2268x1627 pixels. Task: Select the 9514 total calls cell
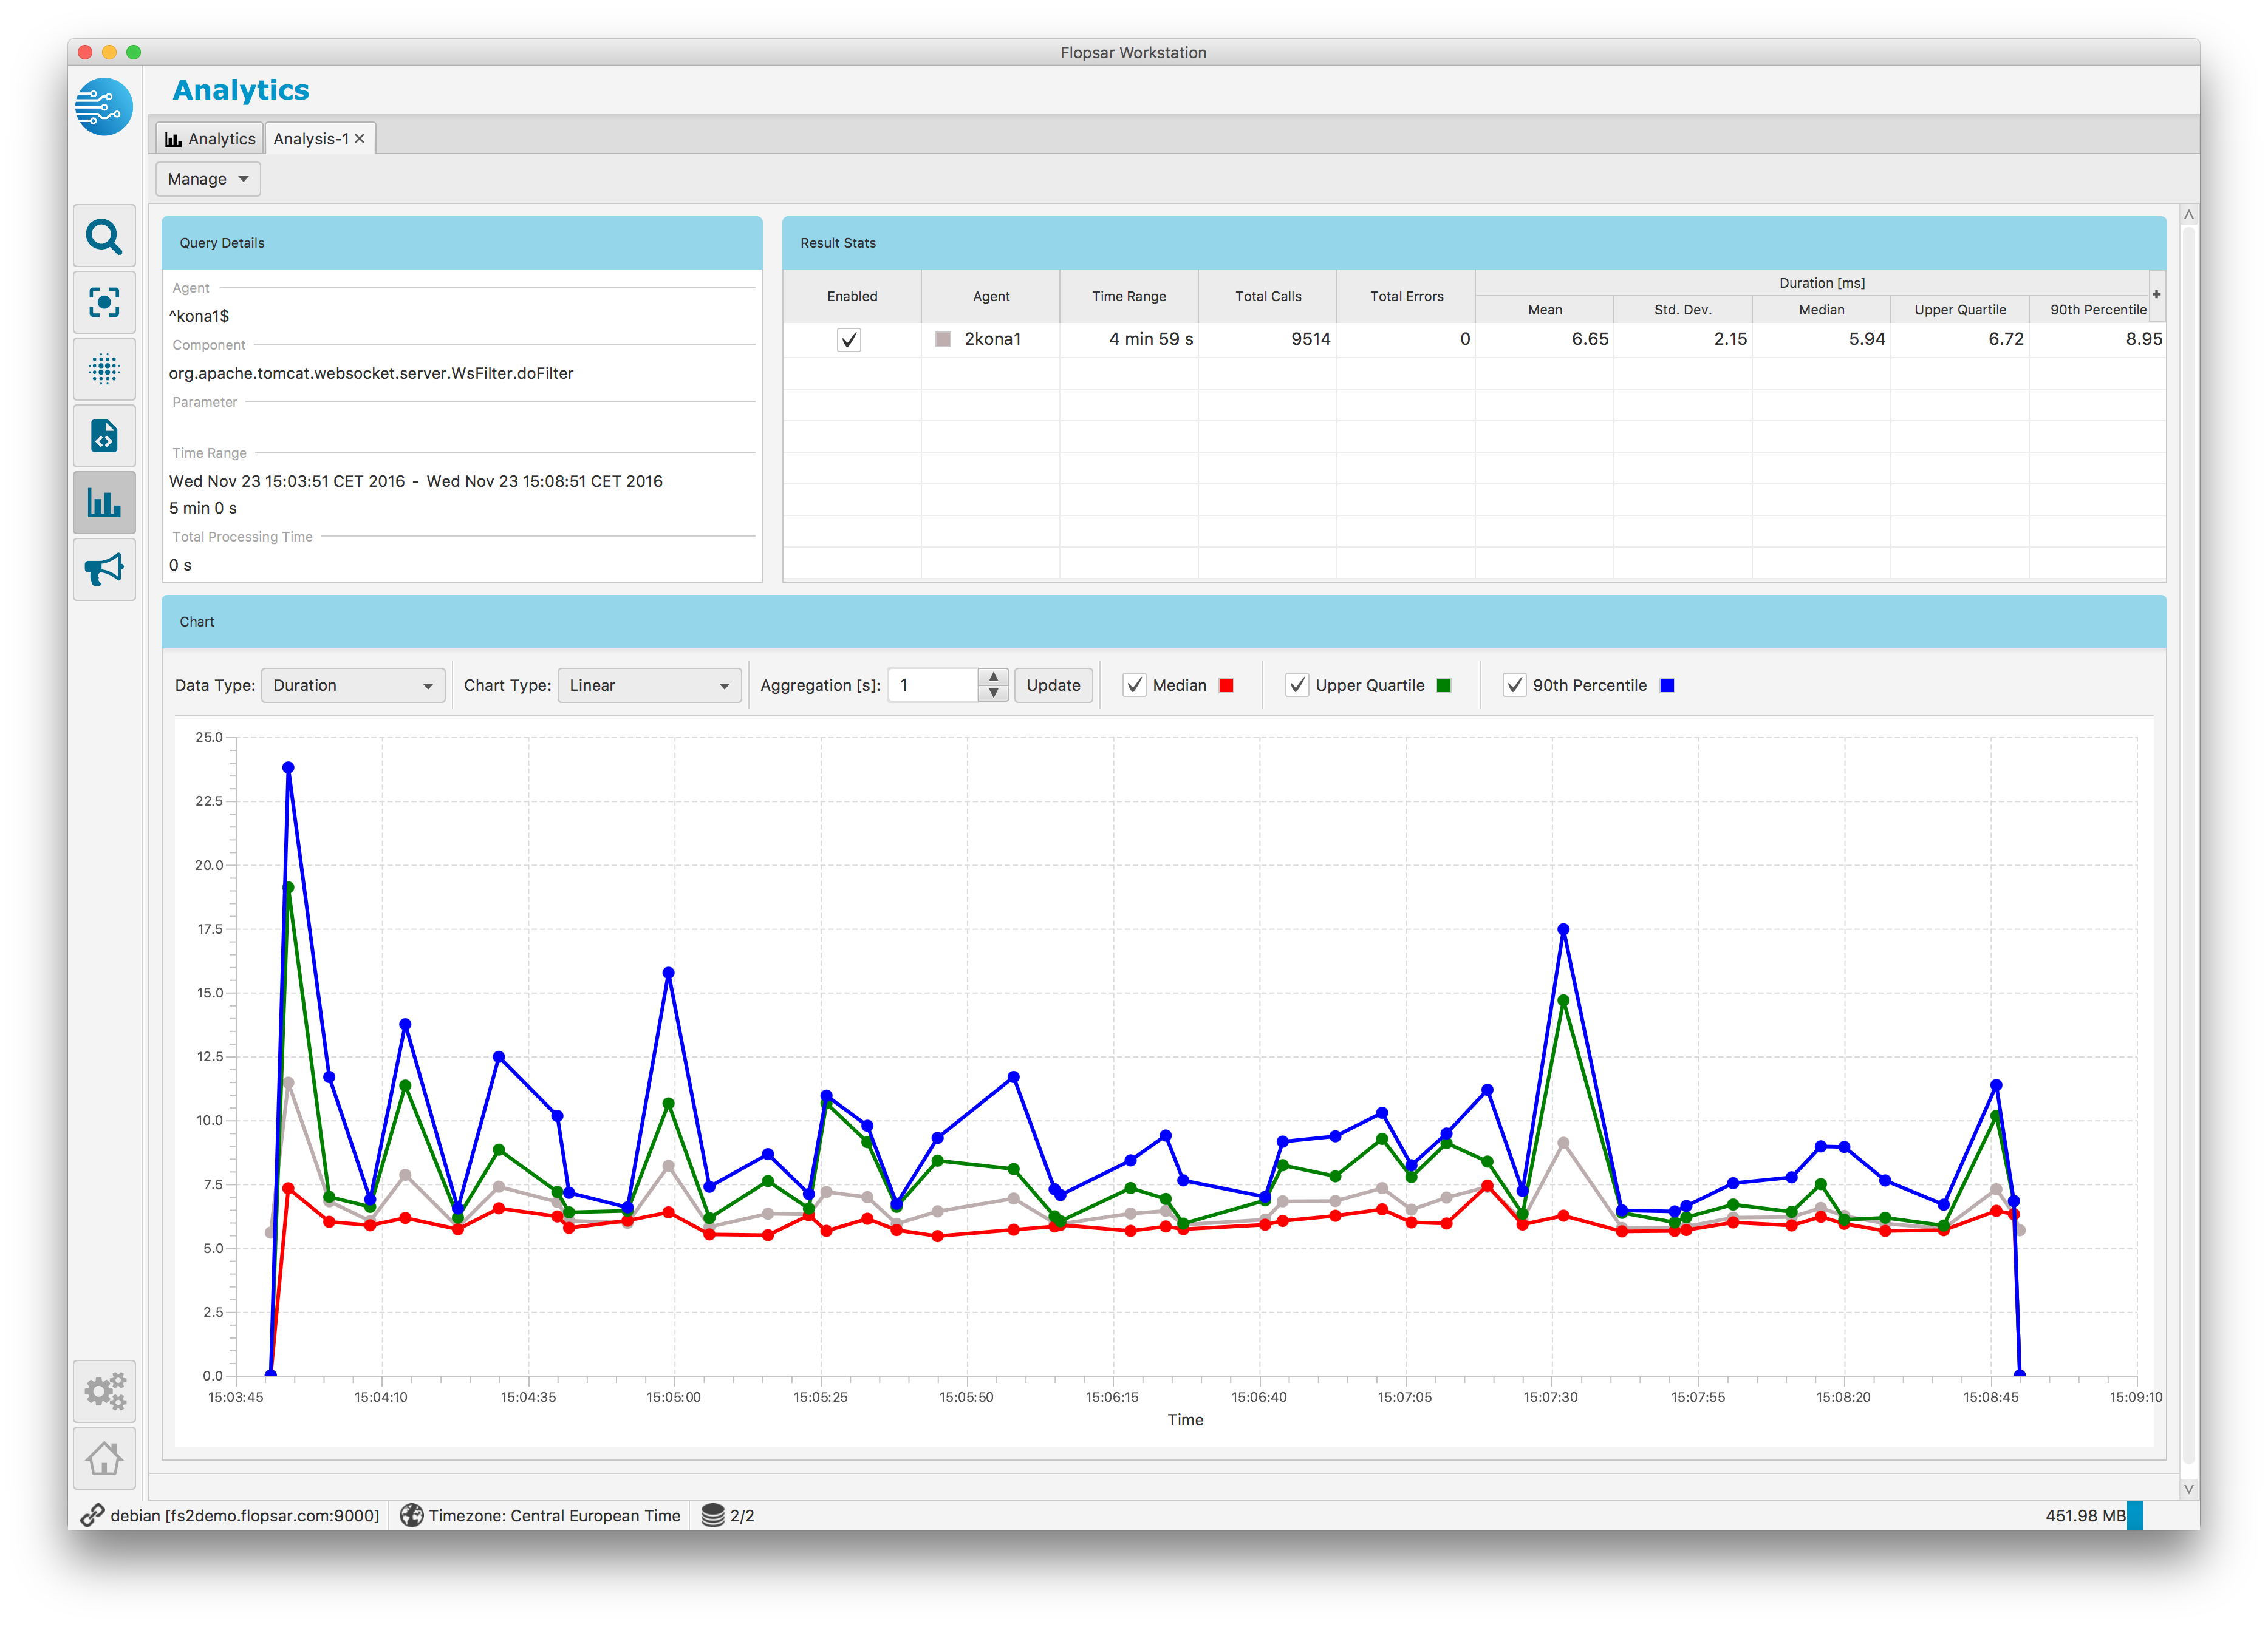click(x=1268, y=340)
